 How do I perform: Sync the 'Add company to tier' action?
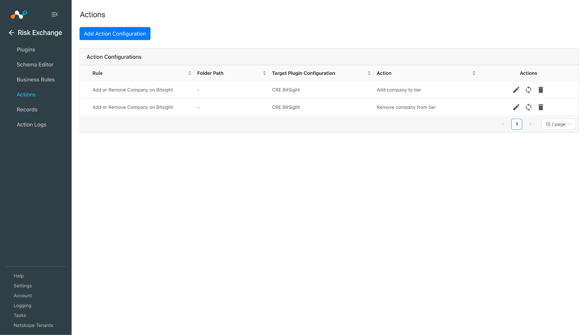pos(529,90)
